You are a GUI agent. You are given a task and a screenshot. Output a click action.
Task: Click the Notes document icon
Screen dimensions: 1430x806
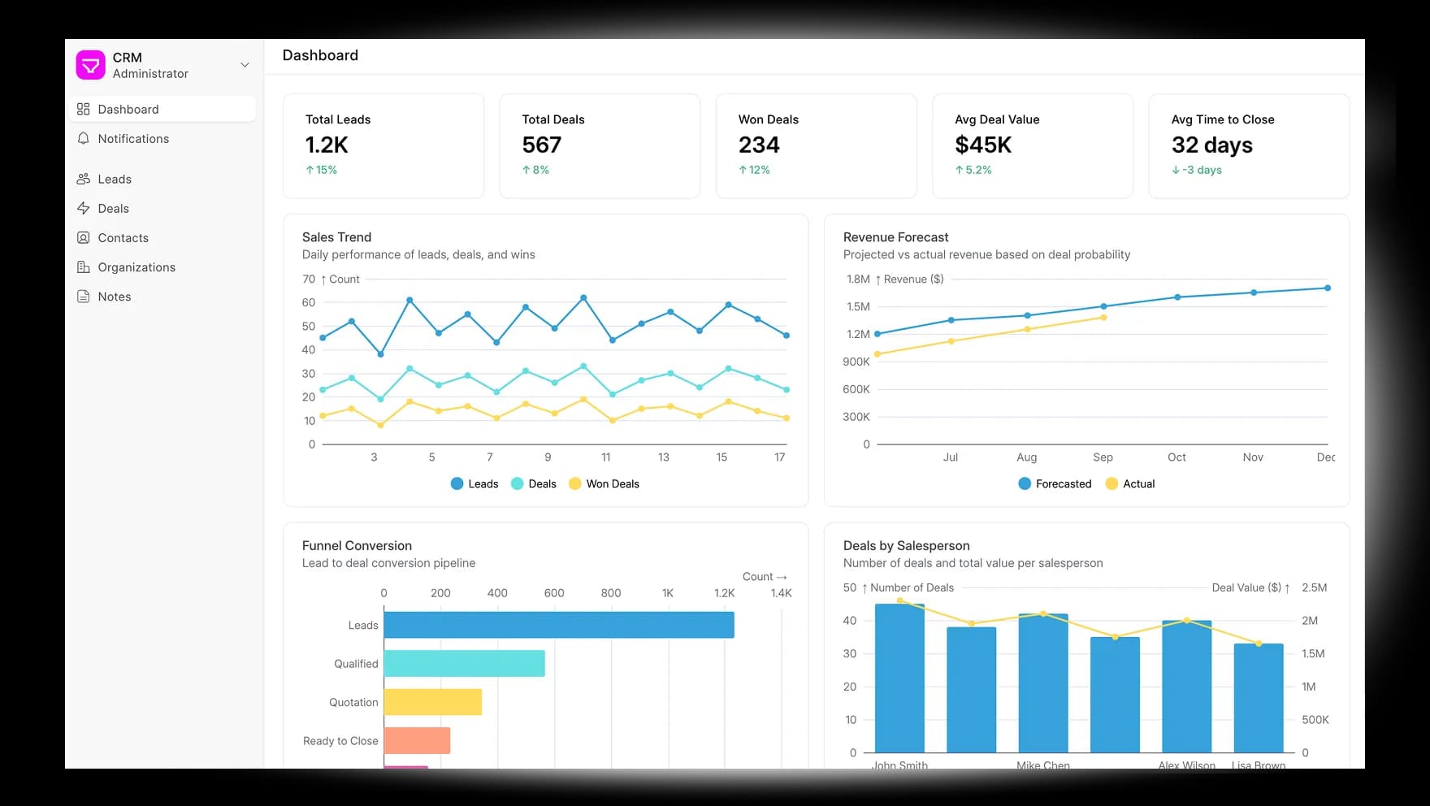coord(83,297)
